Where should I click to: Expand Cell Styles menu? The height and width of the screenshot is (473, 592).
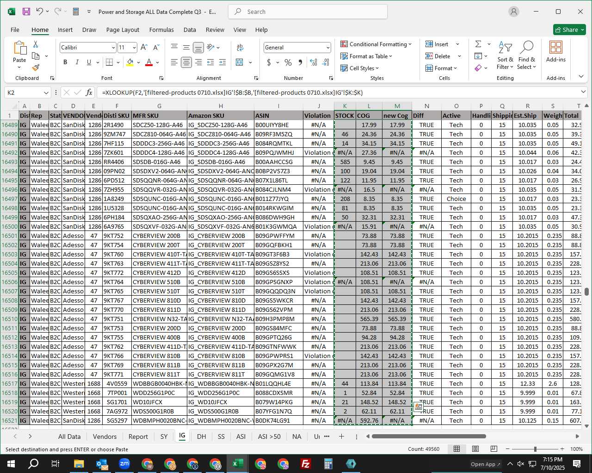coord(360,68)
